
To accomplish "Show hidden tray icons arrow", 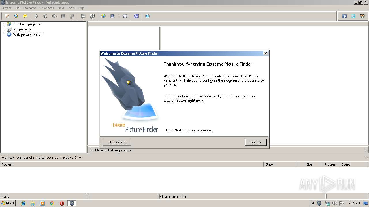I will pos(313,203).
